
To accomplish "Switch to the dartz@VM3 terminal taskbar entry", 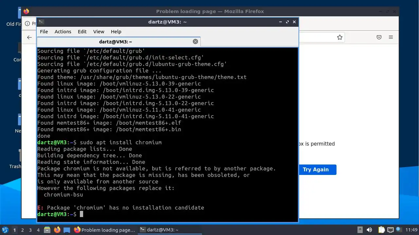I will tap(170, 230).
